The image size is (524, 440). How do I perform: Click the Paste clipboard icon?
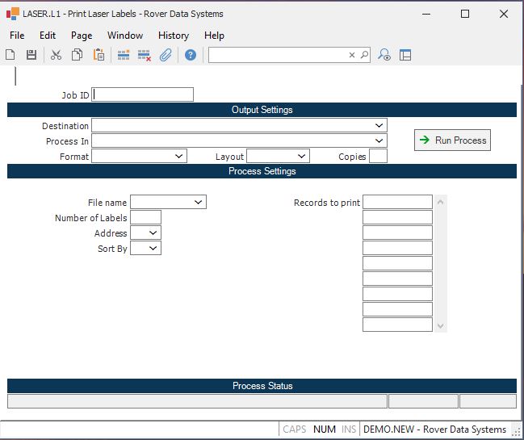(x=99, y=55)
